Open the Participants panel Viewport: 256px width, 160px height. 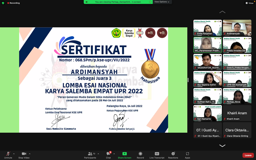(90, 155)
